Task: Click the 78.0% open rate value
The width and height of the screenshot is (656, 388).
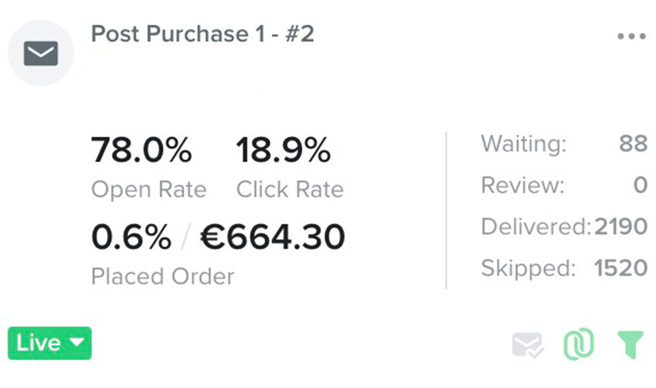Action: (141, 150)
